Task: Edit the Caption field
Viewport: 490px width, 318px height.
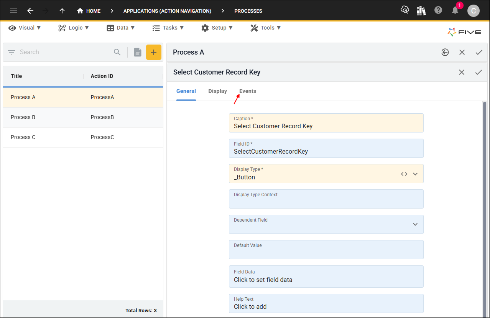Action: [x=326, y=123]
